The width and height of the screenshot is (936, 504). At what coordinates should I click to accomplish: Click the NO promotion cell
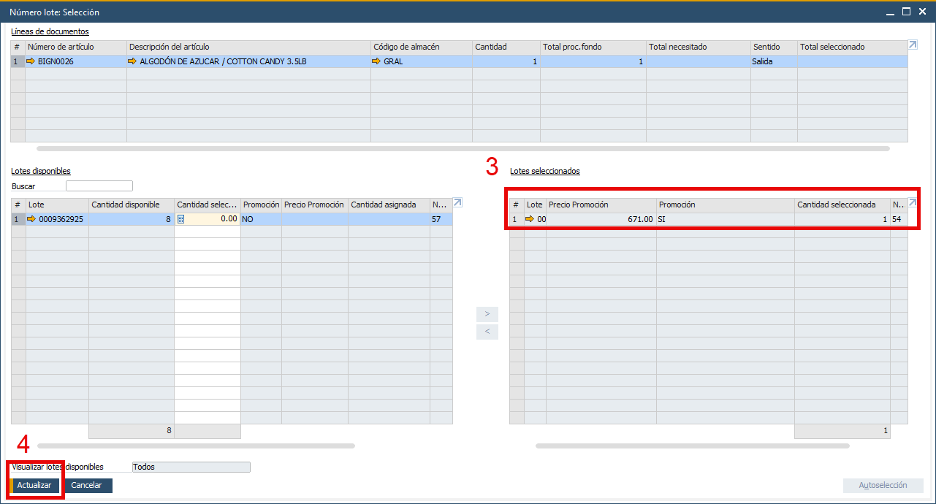(262, 218)
